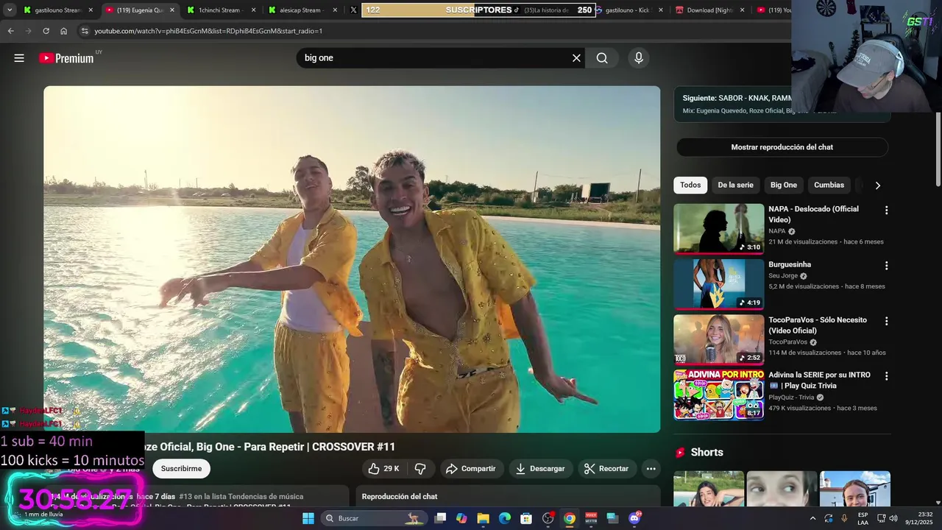
Task: Go back with browser back arrow
Action: coord(10,31)
